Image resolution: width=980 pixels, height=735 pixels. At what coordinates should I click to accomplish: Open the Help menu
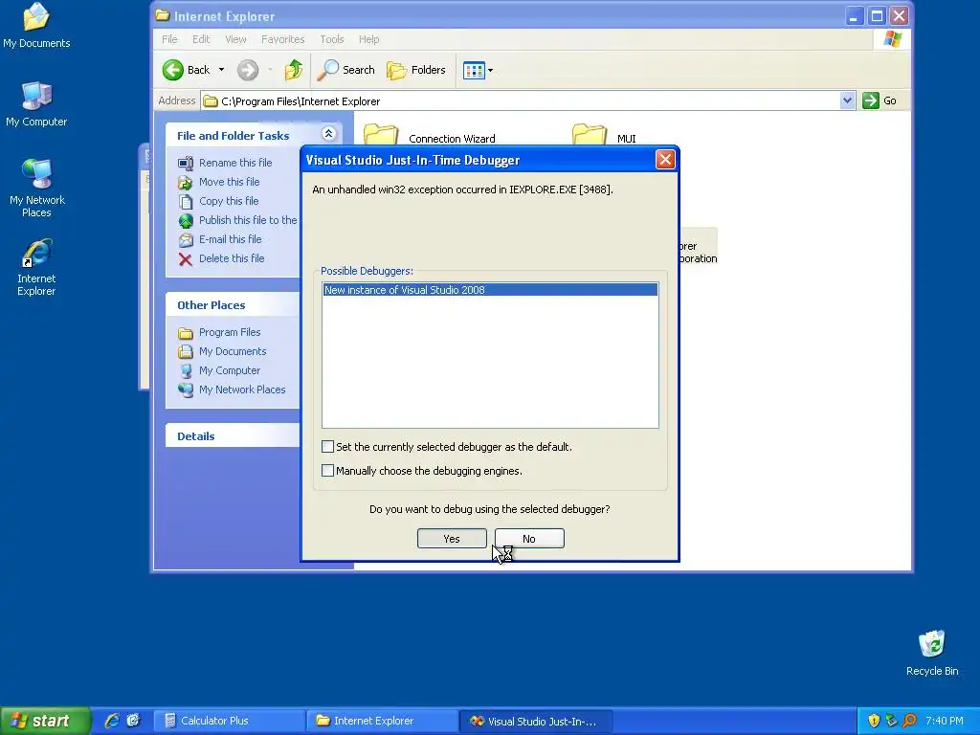click(368, 39)
